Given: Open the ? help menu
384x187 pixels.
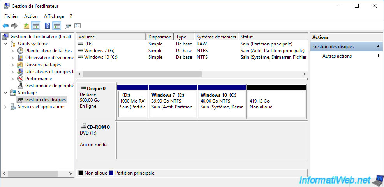Looking at the screenshot, I should coord(71,16).
